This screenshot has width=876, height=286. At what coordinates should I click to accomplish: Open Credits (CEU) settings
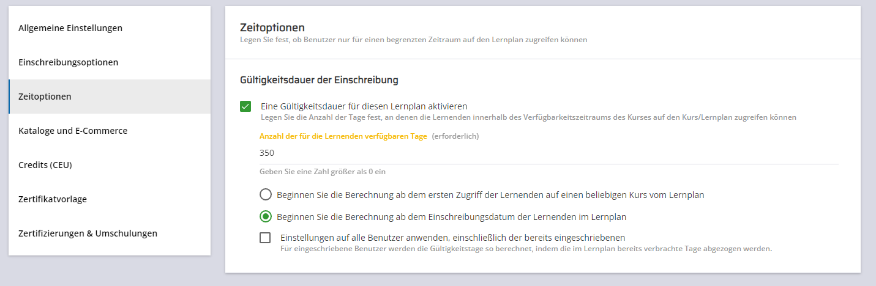110,165
